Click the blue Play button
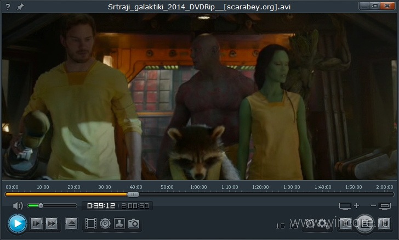399x240 pixels. click(18, 224)
